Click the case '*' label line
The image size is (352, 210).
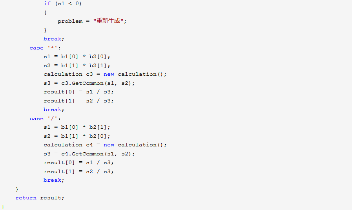(46, 48)
